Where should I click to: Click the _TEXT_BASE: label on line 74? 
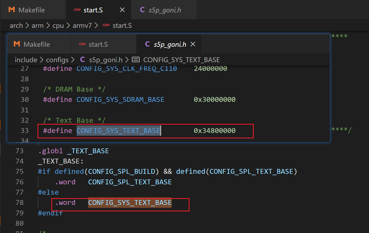61,161
